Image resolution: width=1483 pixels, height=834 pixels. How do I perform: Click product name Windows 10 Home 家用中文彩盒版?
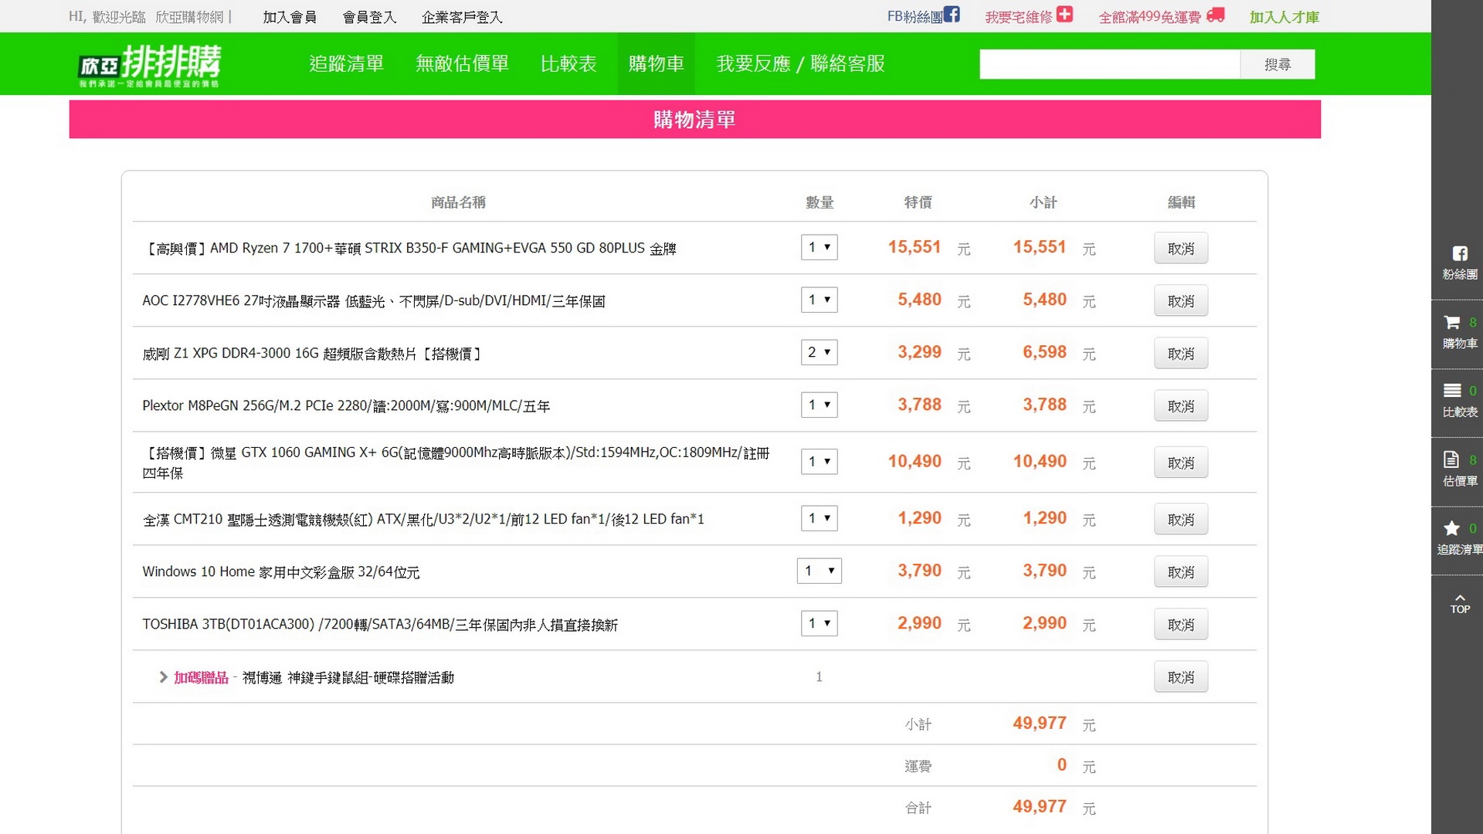(x=281, y=572)
